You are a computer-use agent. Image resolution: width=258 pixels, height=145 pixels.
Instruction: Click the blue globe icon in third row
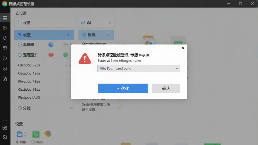51,45
